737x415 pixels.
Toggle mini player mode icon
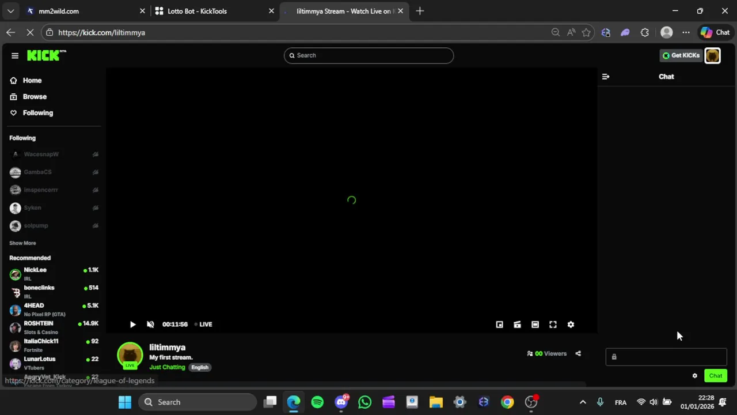499,325
